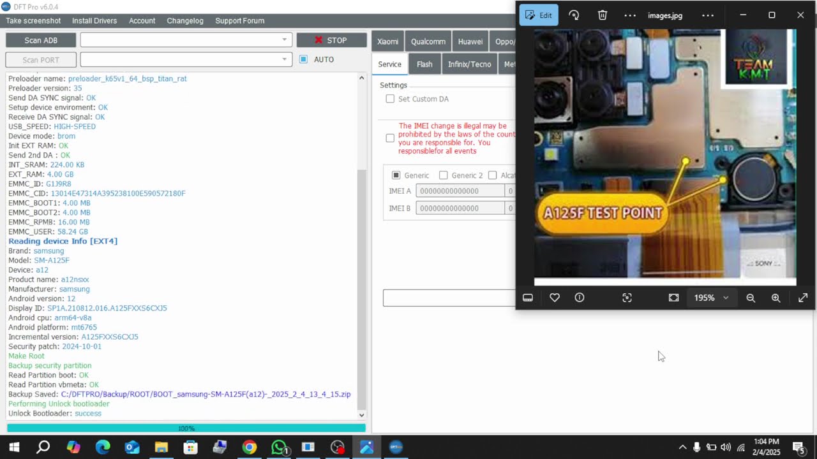Click the log scrollbar's down arrow
The width and height of the screenshot is (817, 459).
362,415
